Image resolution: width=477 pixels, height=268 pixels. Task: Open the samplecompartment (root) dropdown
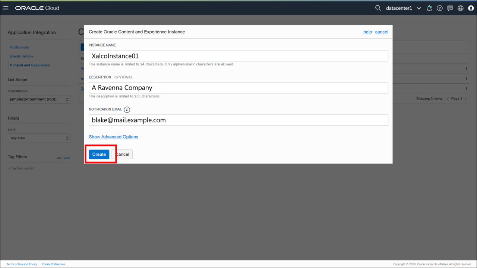(39, 99)
